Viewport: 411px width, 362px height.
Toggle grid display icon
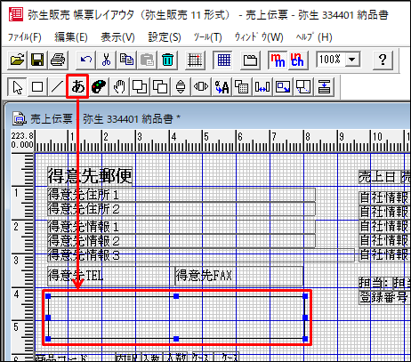click(x=223, y=60)
